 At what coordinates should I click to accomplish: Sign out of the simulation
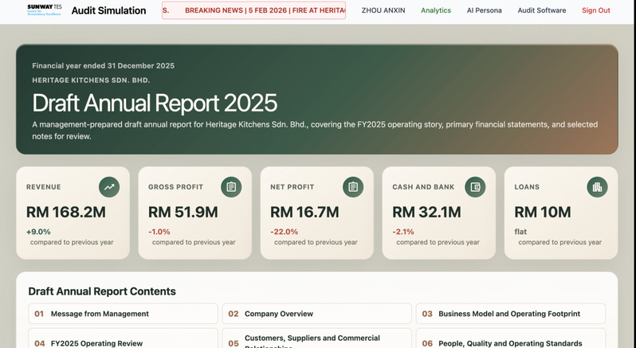596,10
